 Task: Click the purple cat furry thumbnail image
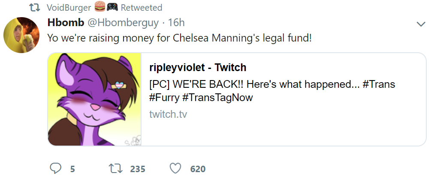point(94,99)
